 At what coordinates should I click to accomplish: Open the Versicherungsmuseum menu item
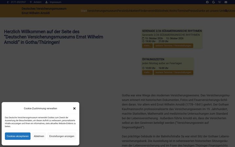pos(102,11)
